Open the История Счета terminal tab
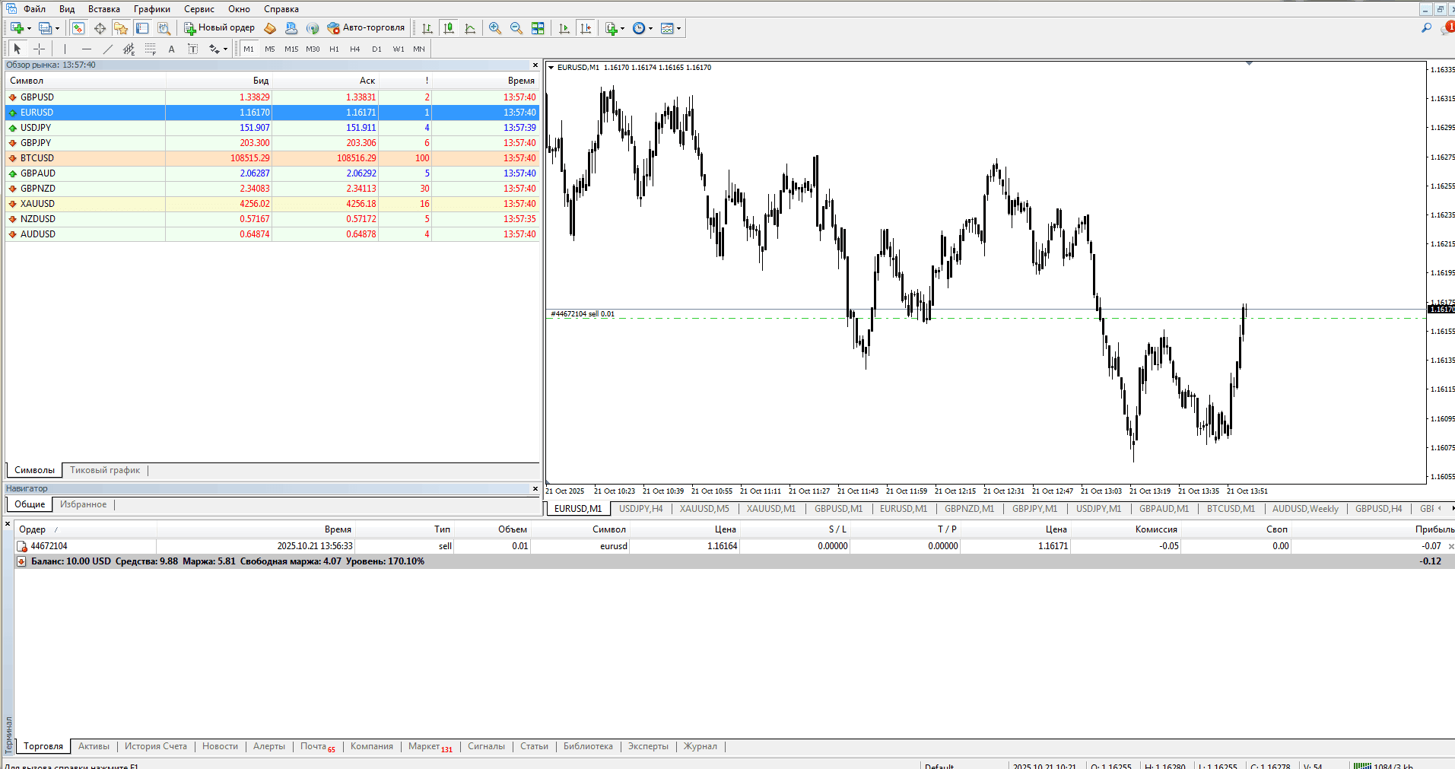 click(x=156, y=746)
